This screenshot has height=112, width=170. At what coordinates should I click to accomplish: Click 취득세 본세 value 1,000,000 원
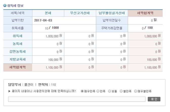(x=54, y=36)
